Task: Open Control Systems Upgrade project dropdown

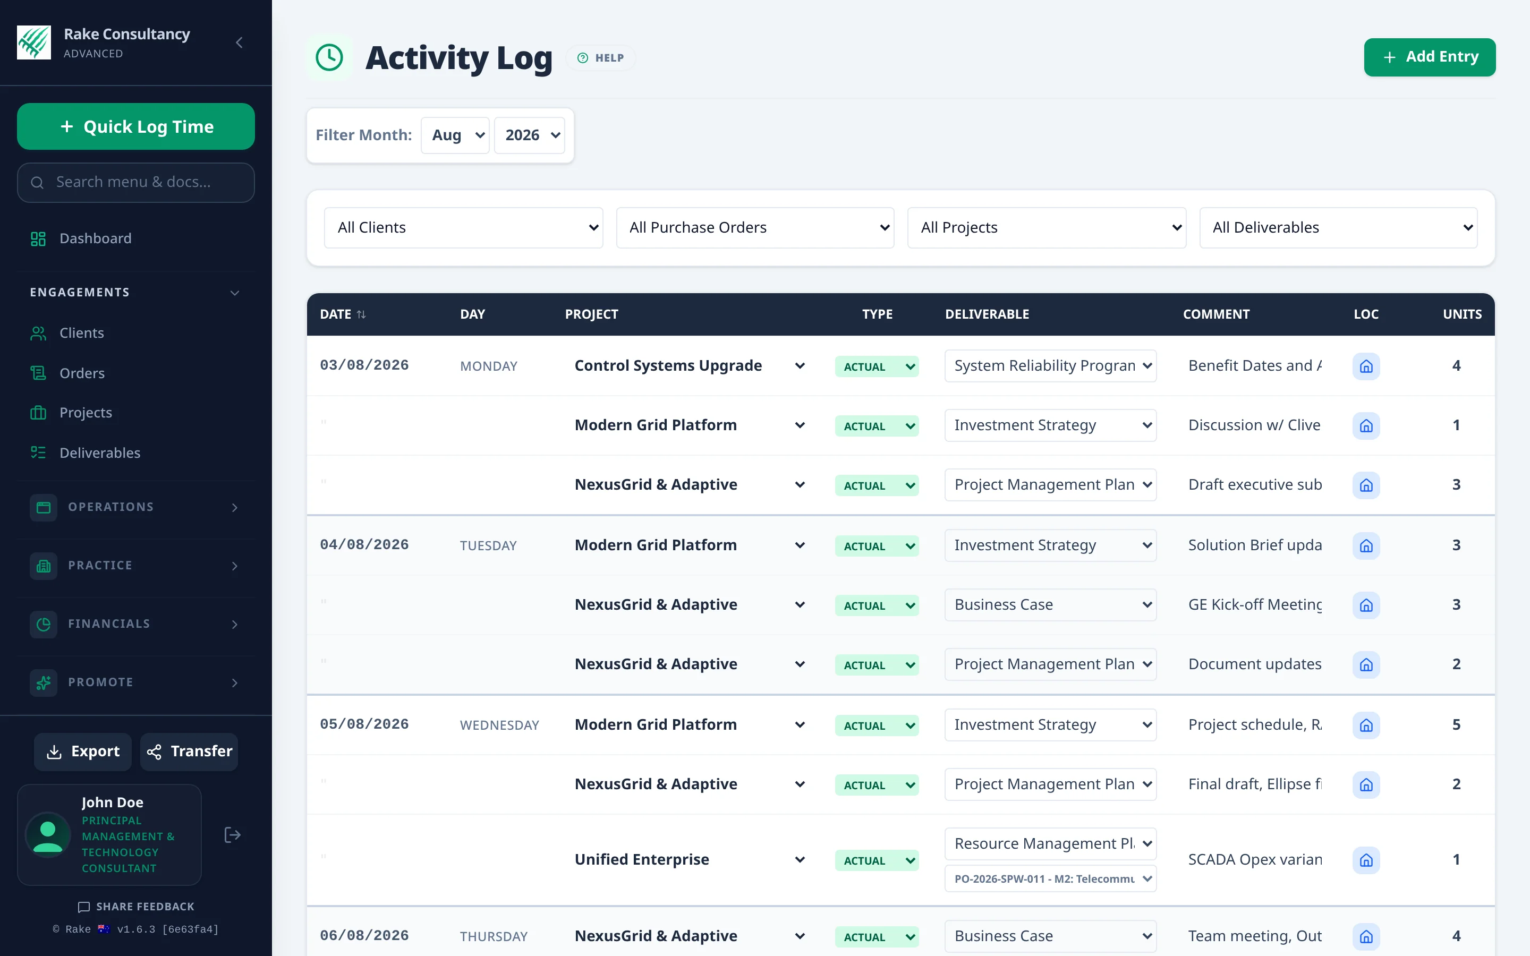Action: 690,365
